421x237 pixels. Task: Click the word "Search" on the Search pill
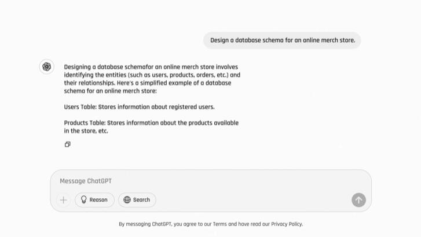pos(141,200)
